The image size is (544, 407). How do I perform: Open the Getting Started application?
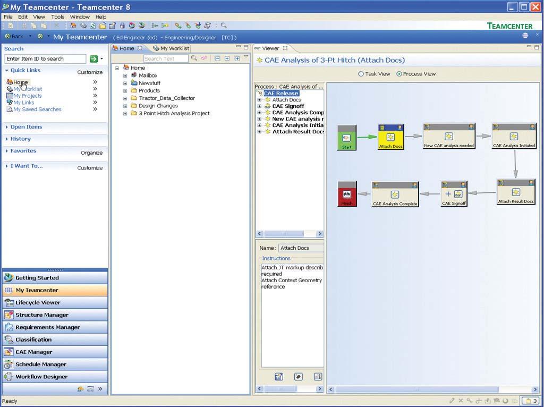(55, 277)
